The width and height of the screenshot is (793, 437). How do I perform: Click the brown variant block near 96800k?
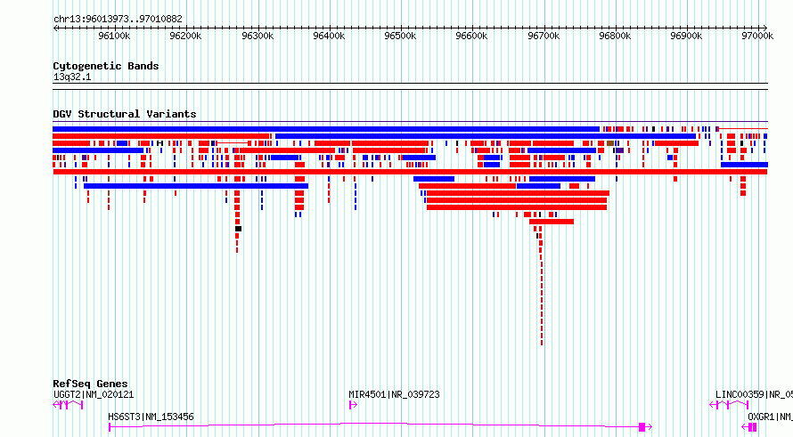[x=610, y=143]
